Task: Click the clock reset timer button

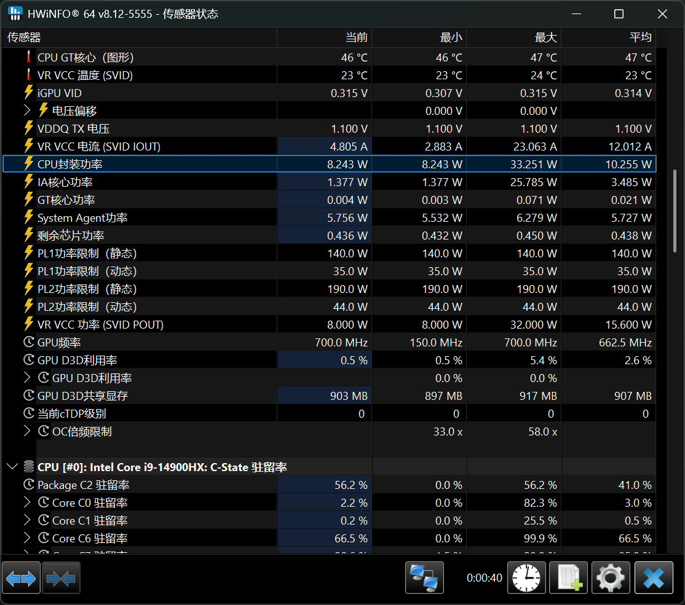Action: click(526, 579)
